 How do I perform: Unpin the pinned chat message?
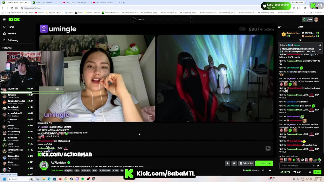pos(320,45)
